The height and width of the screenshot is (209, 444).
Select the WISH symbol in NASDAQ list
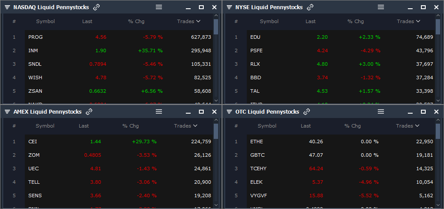(x=35, y=78)
